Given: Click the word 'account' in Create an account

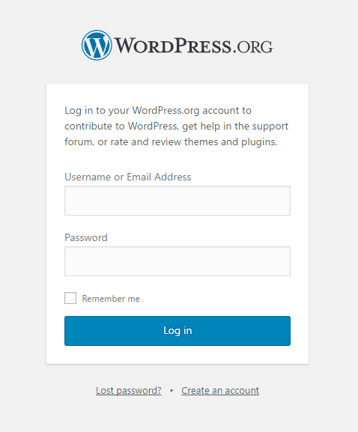Looking at the screenshot, I should tap(242, 391).
